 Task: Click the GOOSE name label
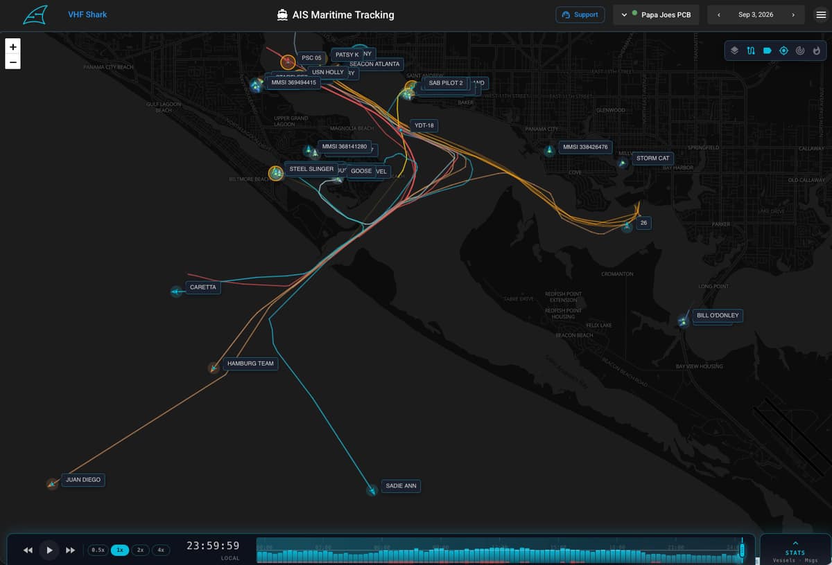click(361, 171)
